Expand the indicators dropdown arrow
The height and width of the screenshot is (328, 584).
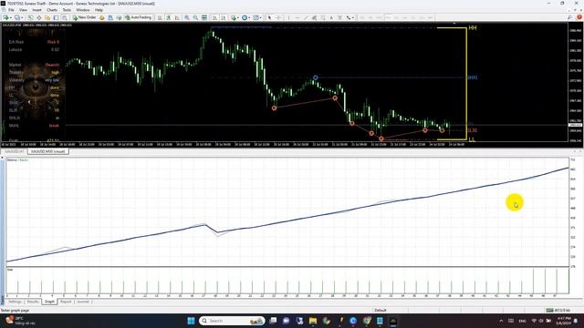click(x=238, y=17)
